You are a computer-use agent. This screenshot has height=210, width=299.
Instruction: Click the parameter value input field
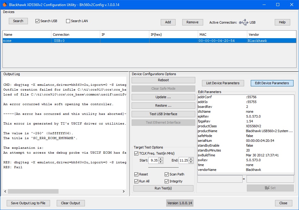270,179
